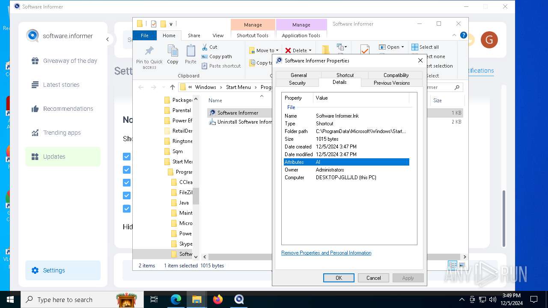The image size is (548, 308).
Task: Click Cancel in Properties dialog
Action: pyautogui.click(x=373, y=278)
